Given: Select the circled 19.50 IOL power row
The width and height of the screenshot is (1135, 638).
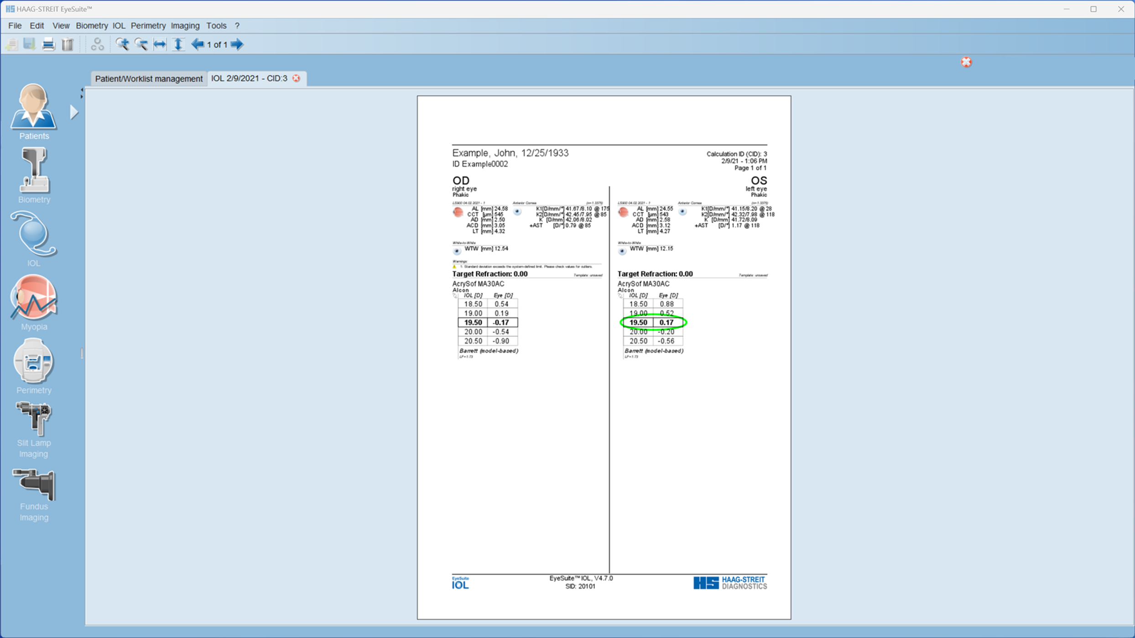Looking at the screenshot, I should [x=652, y=322].
